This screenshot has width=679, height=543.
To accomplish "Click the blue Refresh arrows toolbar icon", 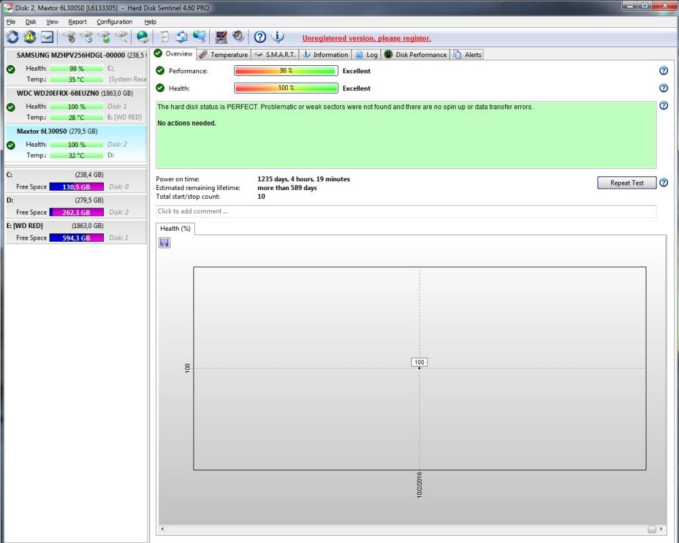I will 12,37.
